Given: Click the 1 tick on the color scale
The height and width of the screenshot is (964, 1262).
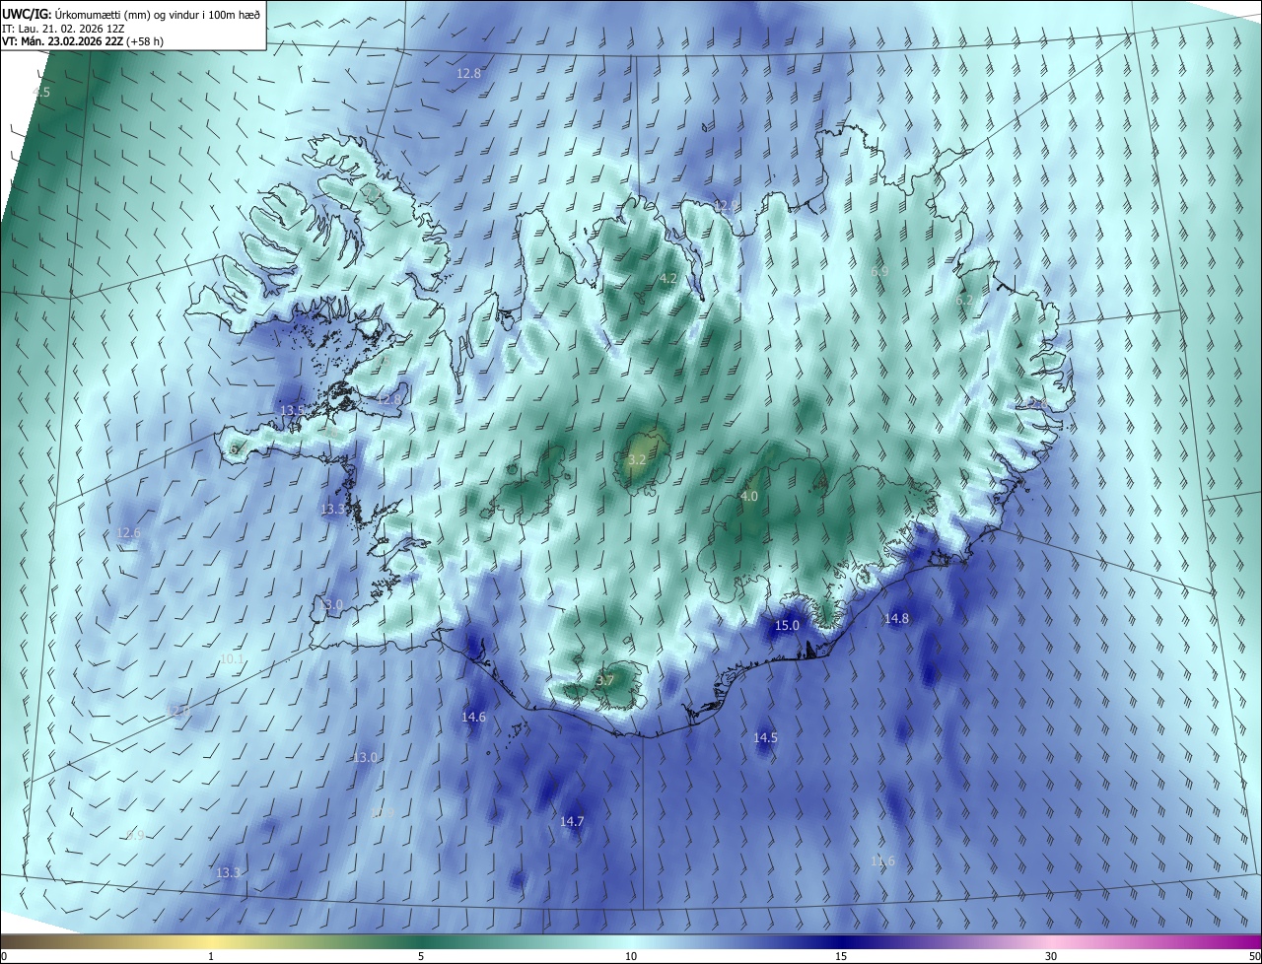Looking at the screenshot, I should point(212,956).
